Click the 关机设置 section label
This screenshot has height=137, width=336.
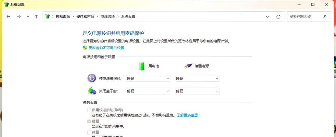(90, 102)
